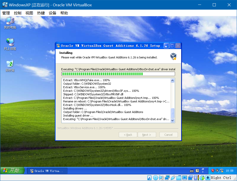Open the 控制 menu
The image size is (237, 181).
coord(17,13)
